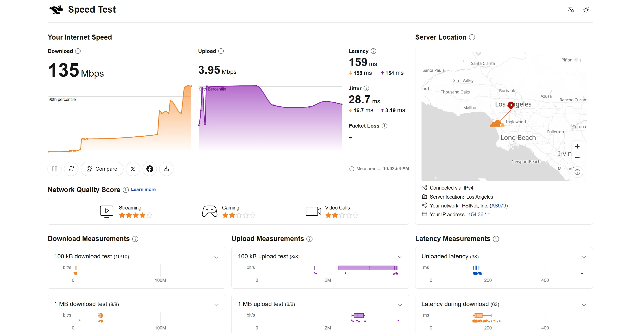Click the 135 Mbps download value
631x333 pixels.
[x=76, y=70]
